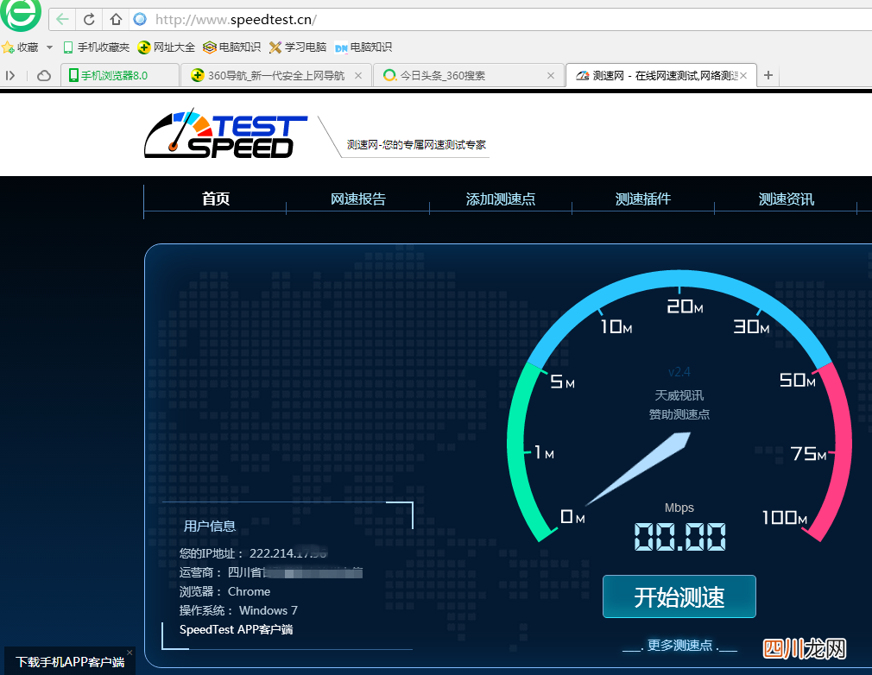Open 测速插件 navigation item
This screenshot has height=675, width=872.
click(643, 199)
